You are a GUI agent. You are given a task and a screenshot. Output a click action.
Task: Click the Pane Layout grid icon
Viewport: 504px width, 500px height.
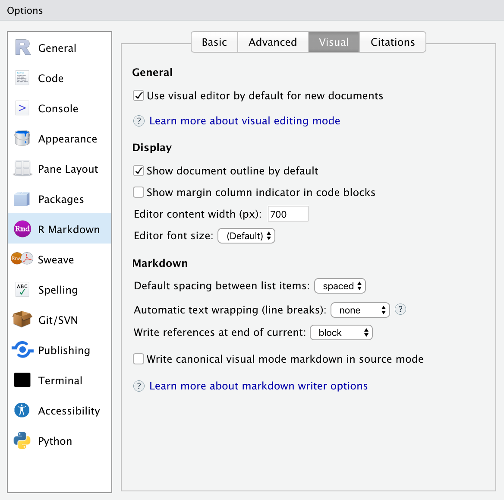[x=22, y=169]
